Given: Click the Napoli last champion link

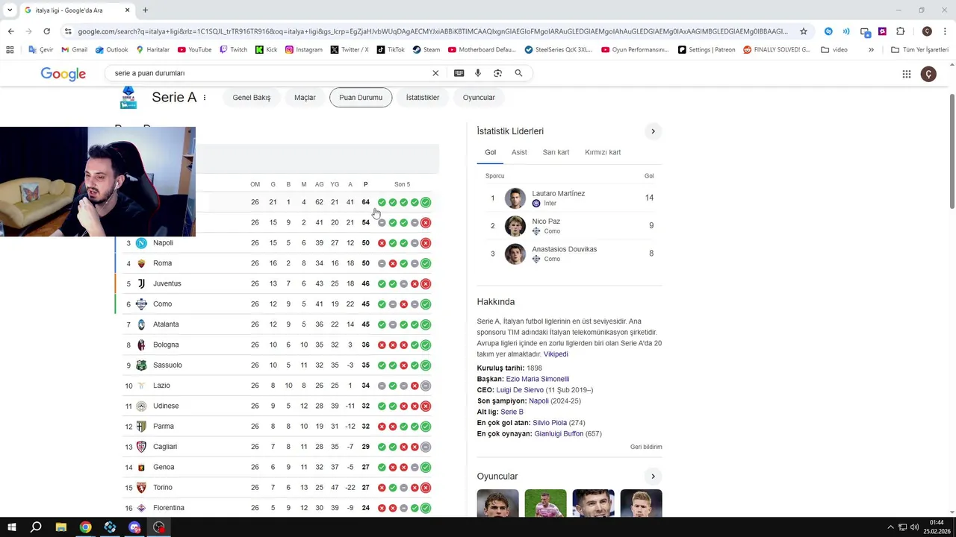Looking at the screenshot, I should coord(538,401).
